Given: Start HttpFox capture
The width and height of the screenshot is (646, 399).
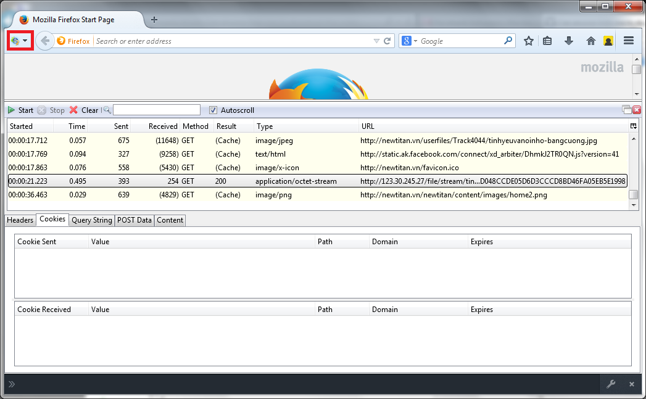Looking at the screenshot, I should pos(20,110).
